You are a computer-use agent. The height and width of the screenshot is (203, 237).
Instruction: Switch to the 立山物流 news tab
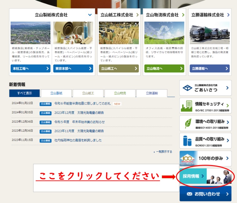pyautogui.click(x=120, y=93)
